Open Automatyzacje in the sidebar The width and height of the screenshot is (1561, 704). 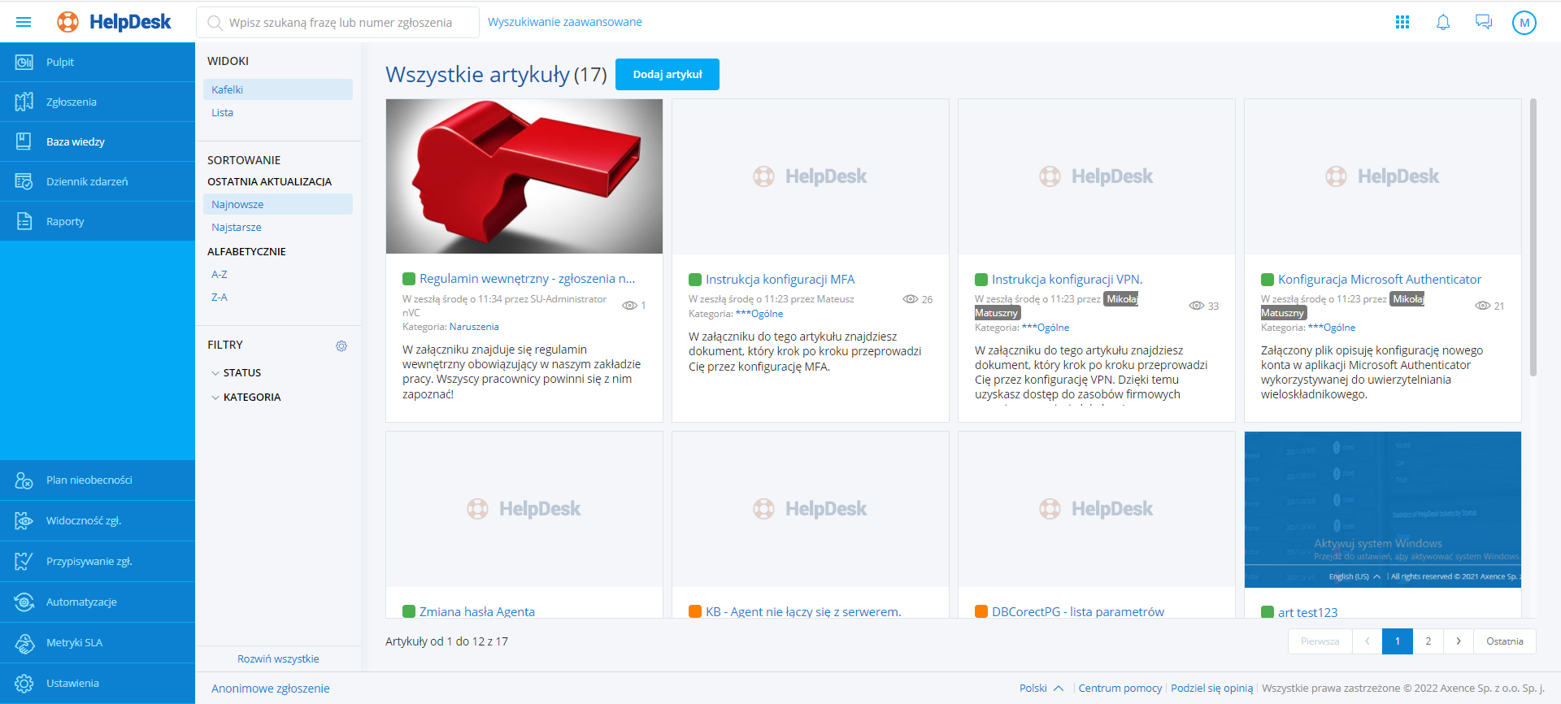[81, 602]
